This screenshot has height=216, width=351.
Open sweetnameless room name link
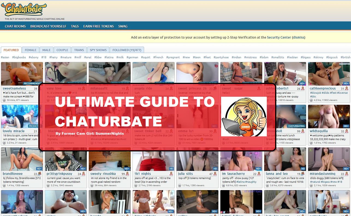(14, 89)
